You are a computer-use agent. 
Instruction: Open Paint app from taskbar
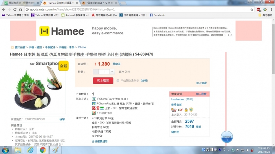click(55, 150)
